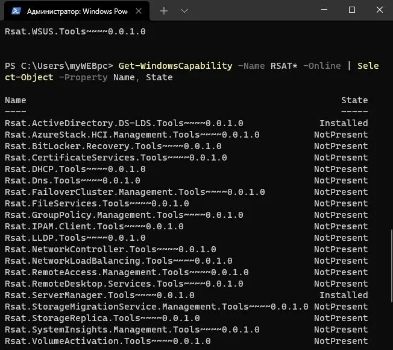Click Rsat.AzureStack.HCI.Management.Tools row name
Viewport: 393px width, 350px height.
click(x=132, y=135)
